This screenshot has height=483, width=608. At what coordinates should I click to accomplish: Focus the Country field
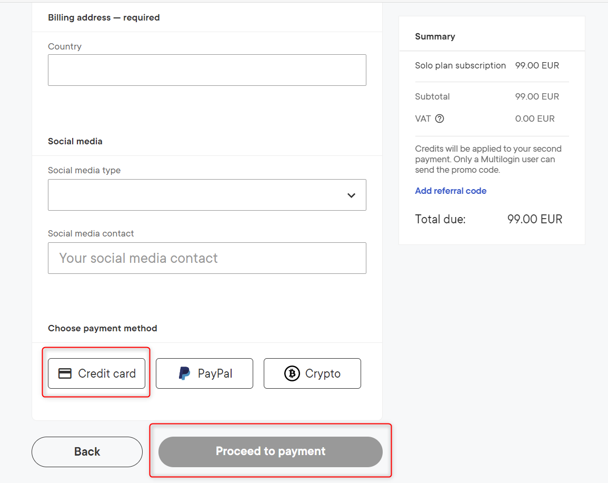click(207, 70)
